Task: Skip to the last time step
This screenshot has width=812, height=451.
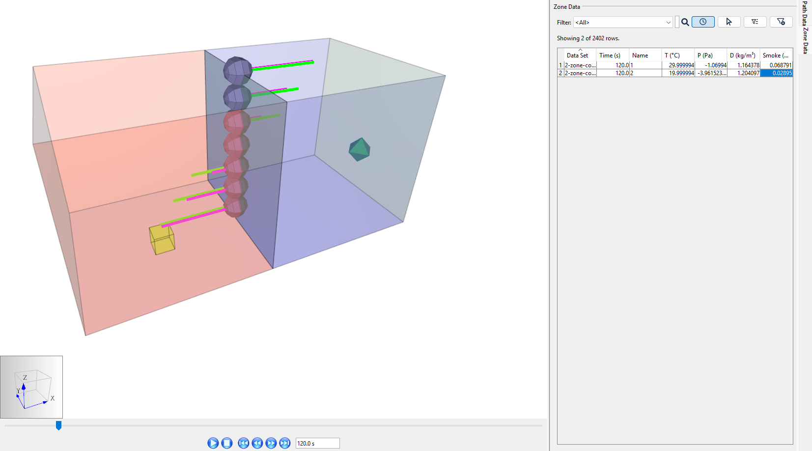Action: click(x=284, y=443)
